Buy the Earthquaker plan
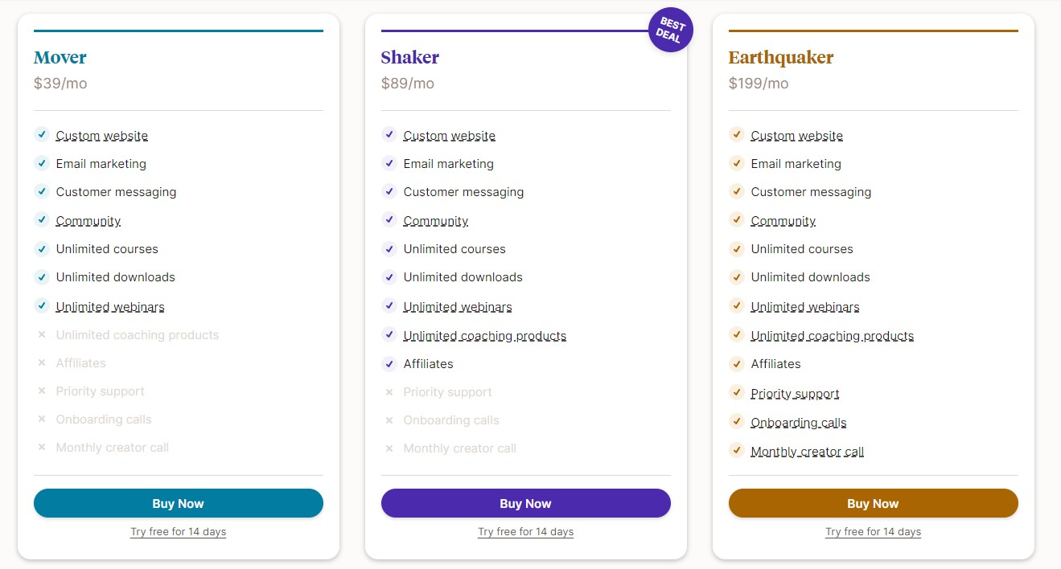This screenshot has height=569, width=1061. pyautogui.click(x=874, y=503)
